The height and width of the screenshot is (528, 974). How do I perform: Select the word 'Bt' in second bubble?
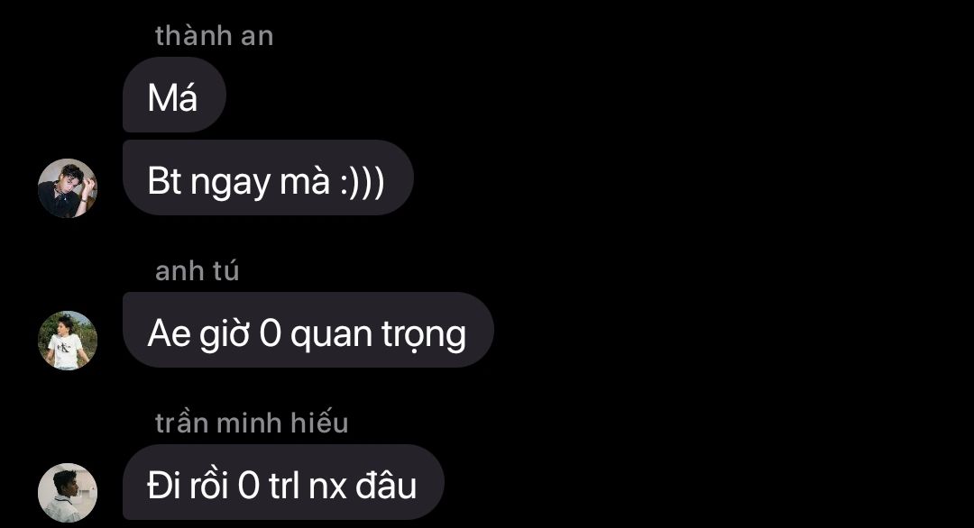click(x=165, y=181)
